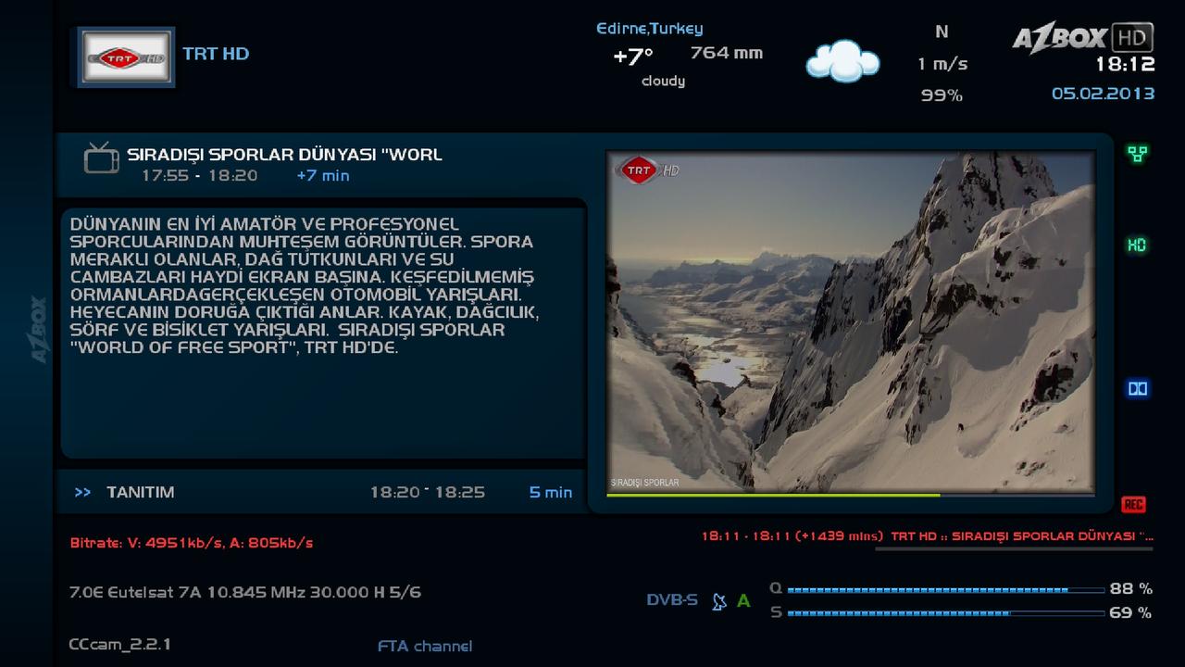Screen dimensions: 1185x667
Task: Click the green tuner A indicator
Action: pyautogui.click(x=743, y=601)
